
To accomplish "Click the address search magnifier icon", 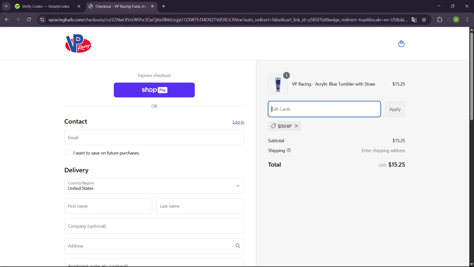I will click(238, 246).
